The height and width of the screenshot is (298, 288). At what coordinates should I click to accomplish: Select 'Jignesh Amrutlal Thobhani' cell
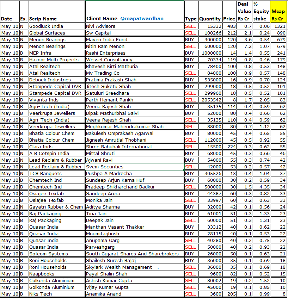click(135, 140)
